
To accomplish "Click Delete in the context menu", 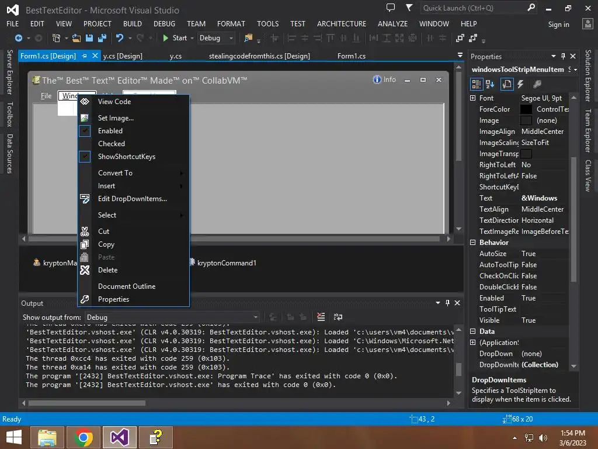I will pyautogui.click(x=134, y=270).
